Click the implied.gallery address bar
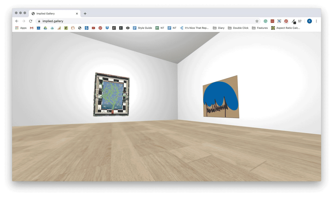The image size is (333, 197). [148, 21]
